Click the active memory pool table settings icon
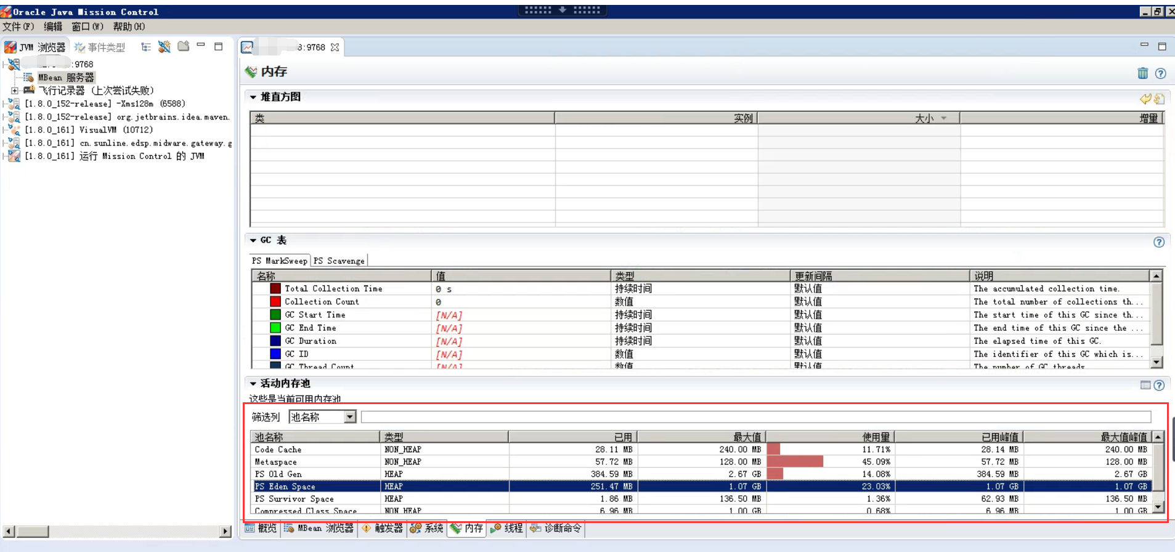Image resolution: width=1175 pixels, height=552 pixels. coord(1145,385)
